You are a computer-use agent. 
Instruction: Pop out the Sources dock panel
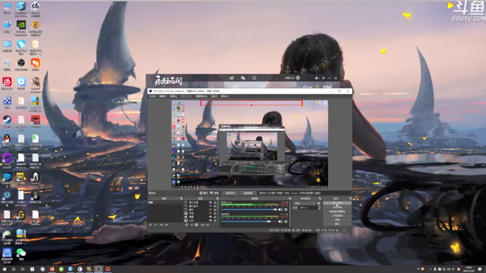click(217, 198)
